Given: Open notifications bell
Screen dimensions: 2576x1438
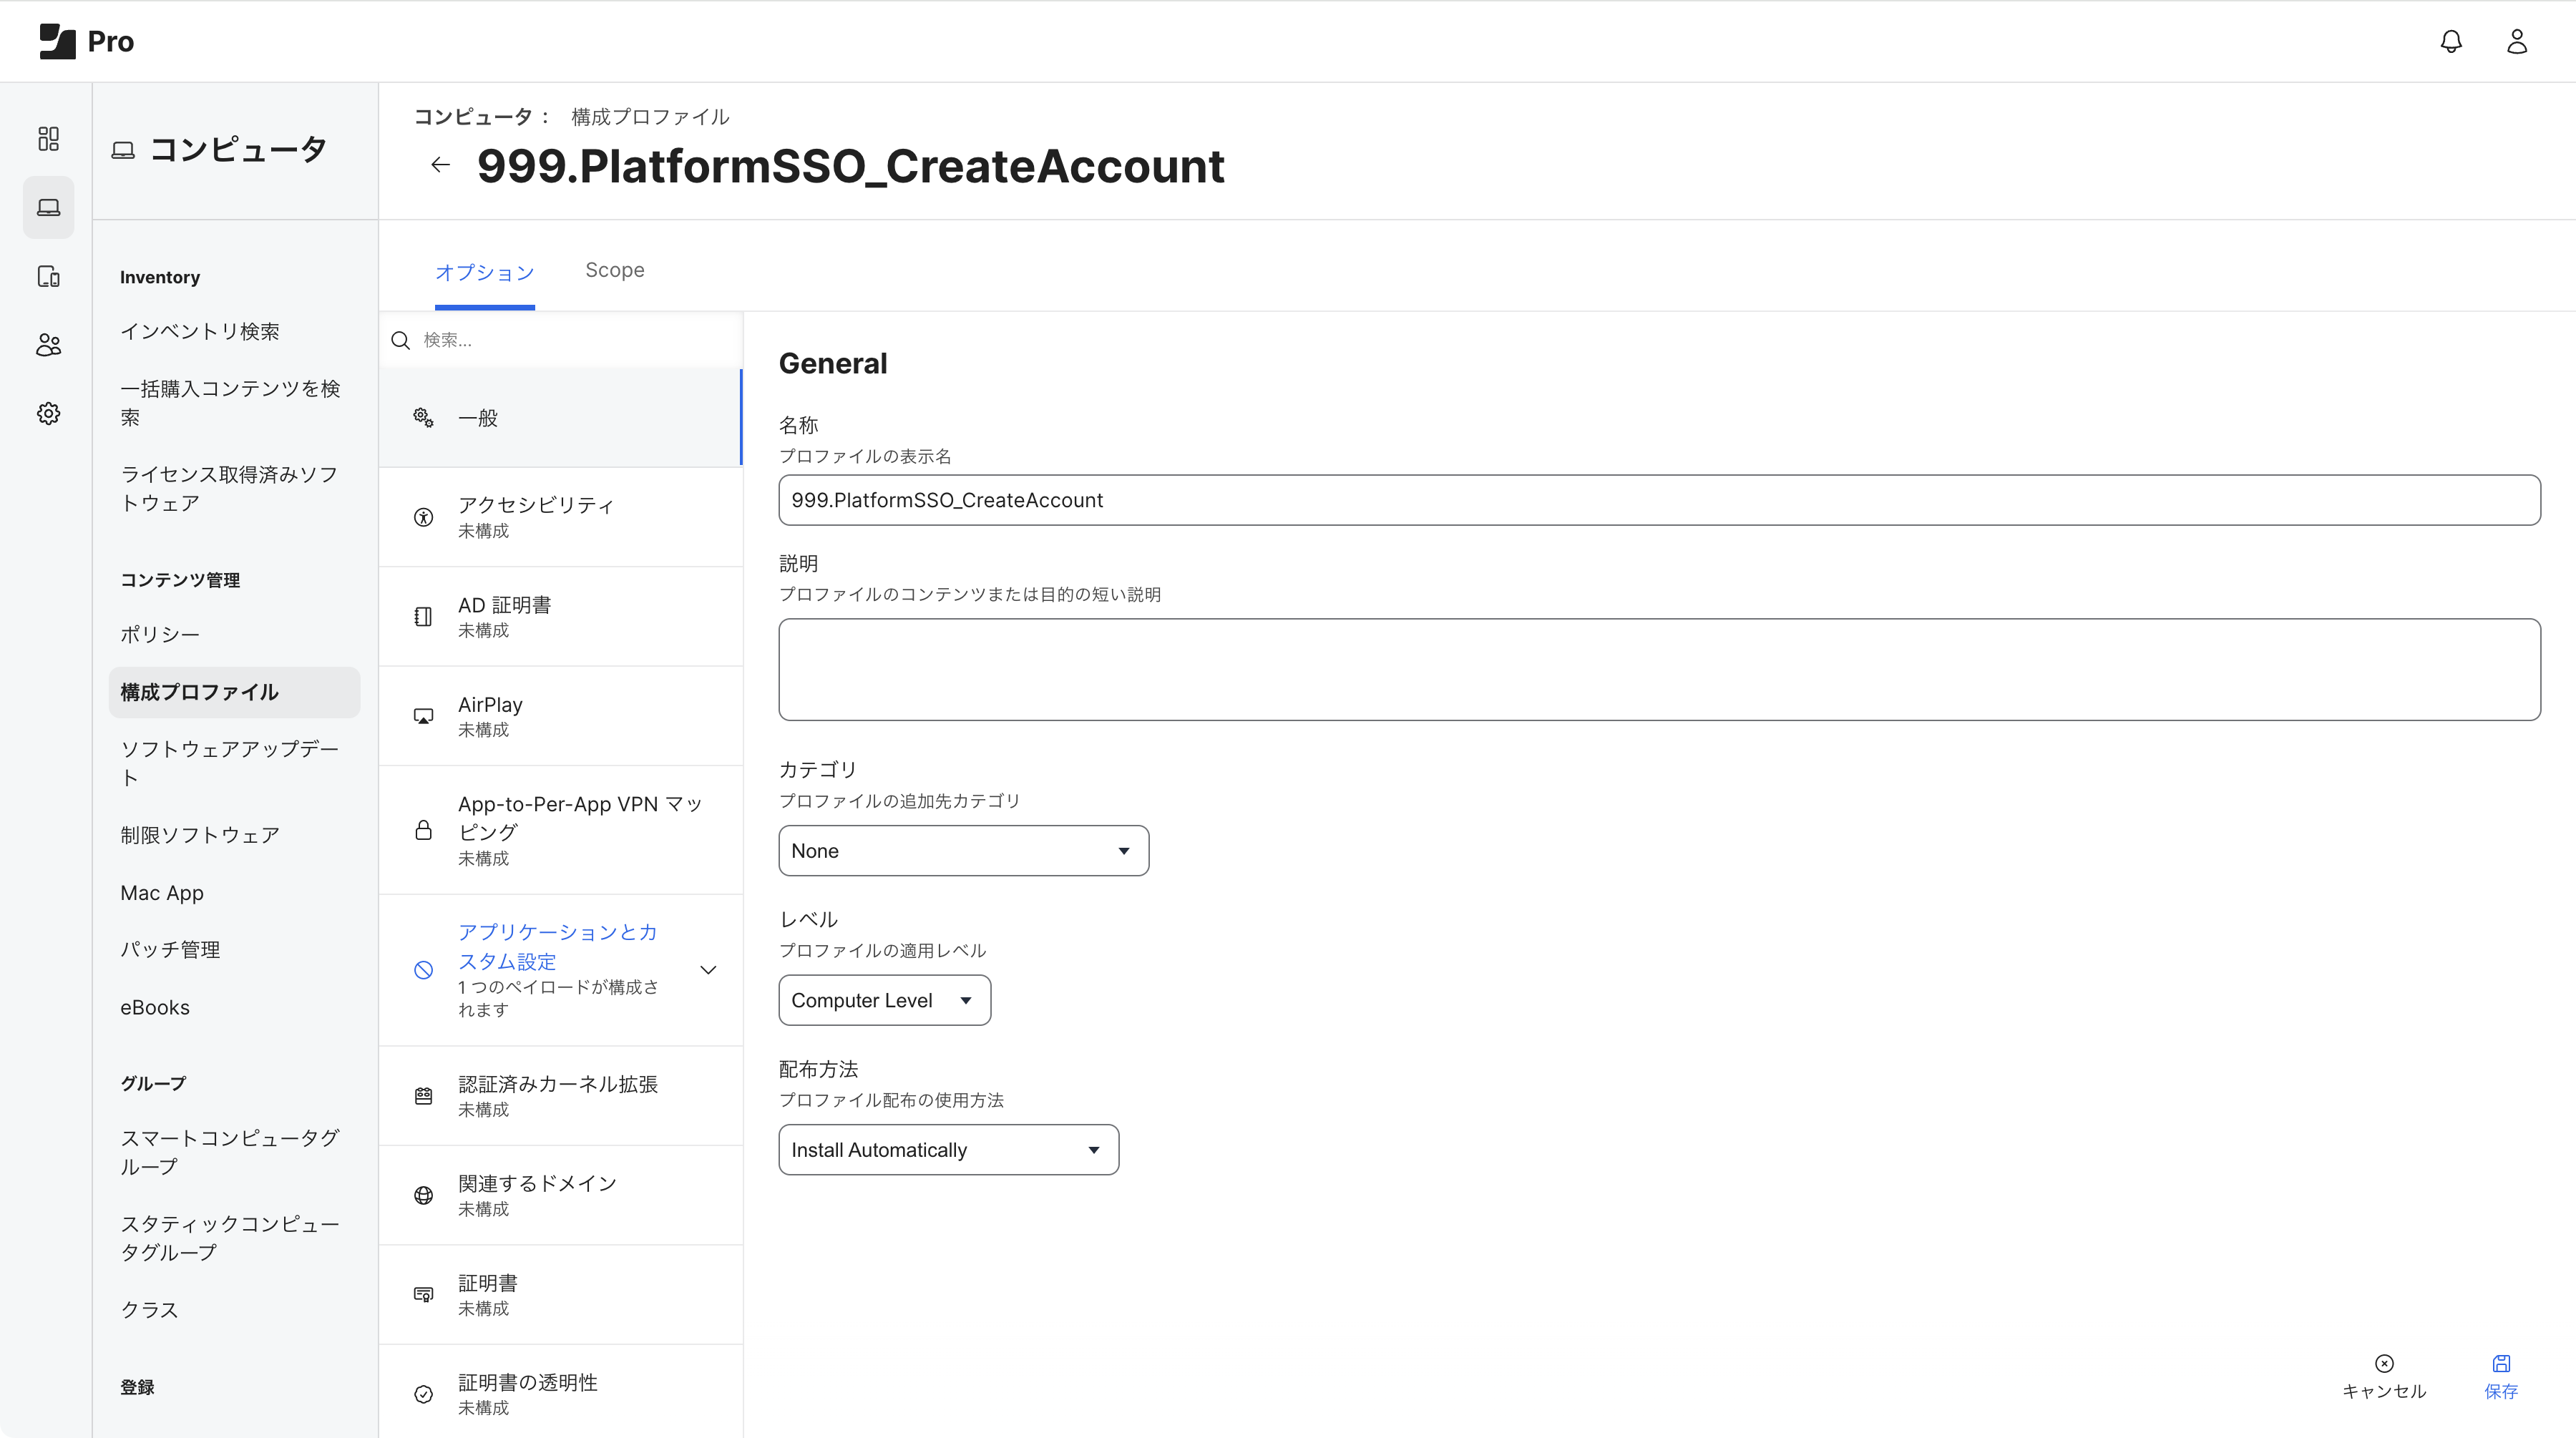Looking at the screenshot, I should pyautogui.click(x=2451, y=41).
